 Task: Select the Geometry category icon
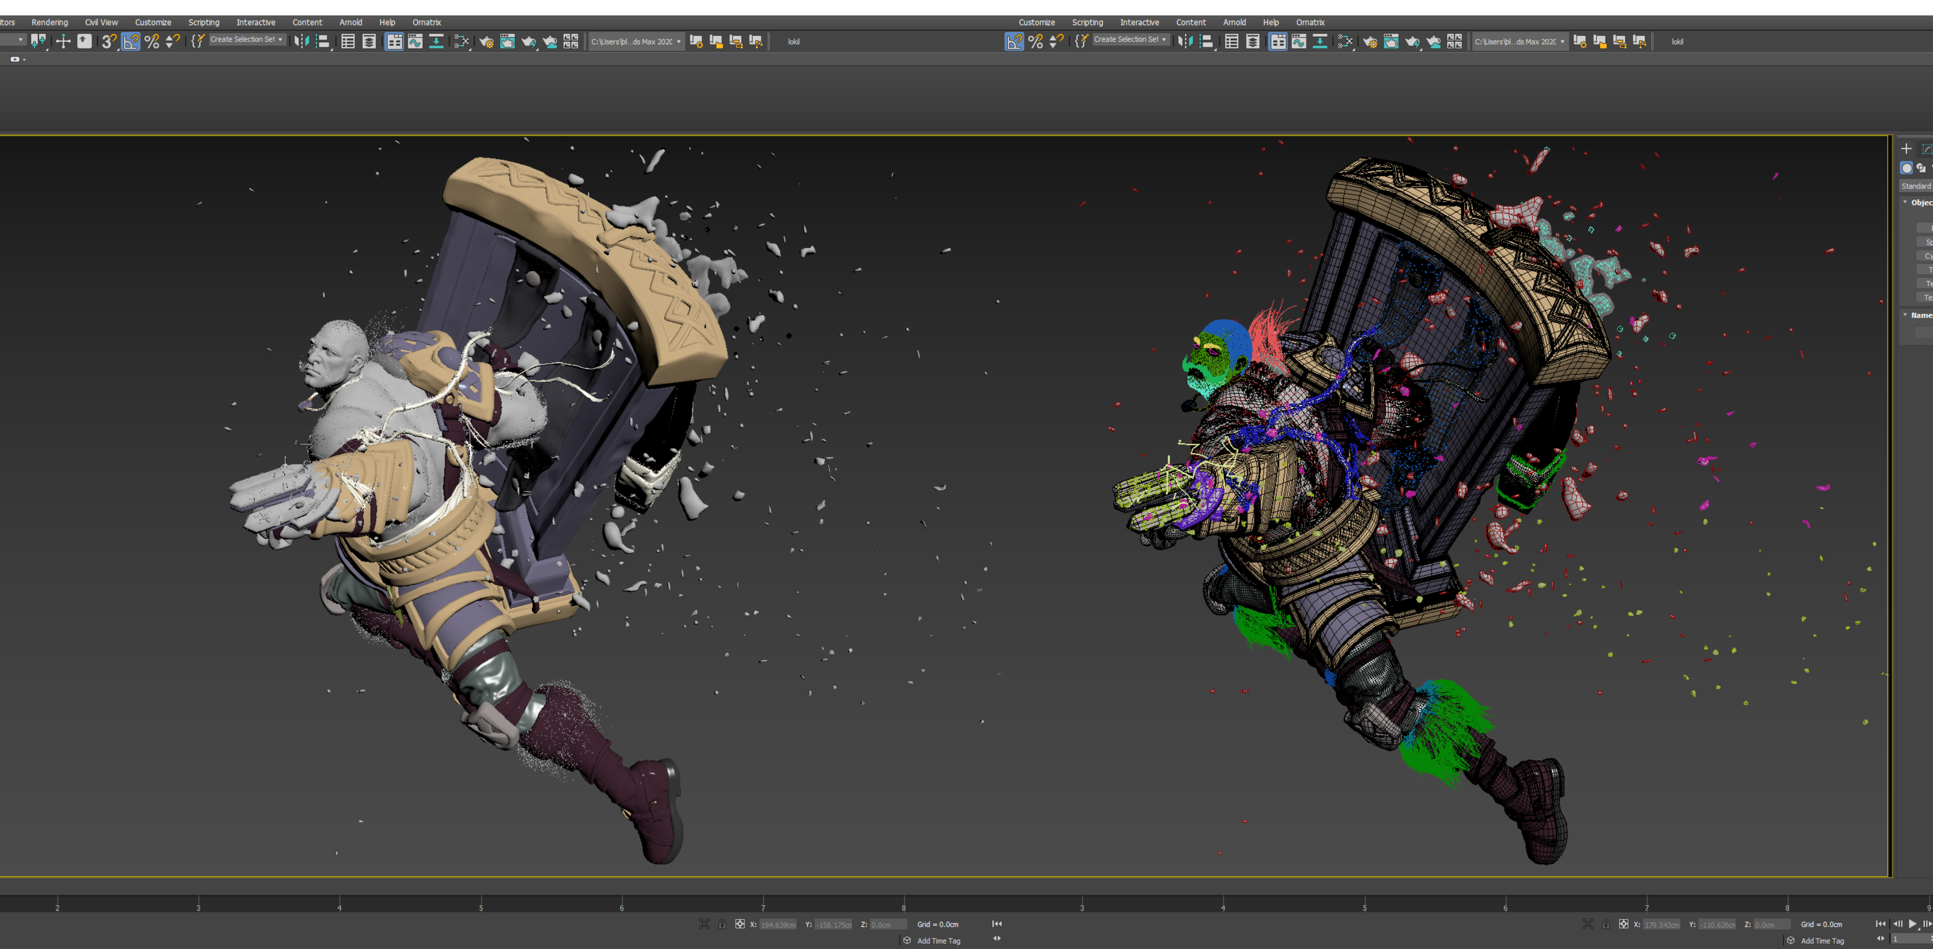[x=1907, y=168]
